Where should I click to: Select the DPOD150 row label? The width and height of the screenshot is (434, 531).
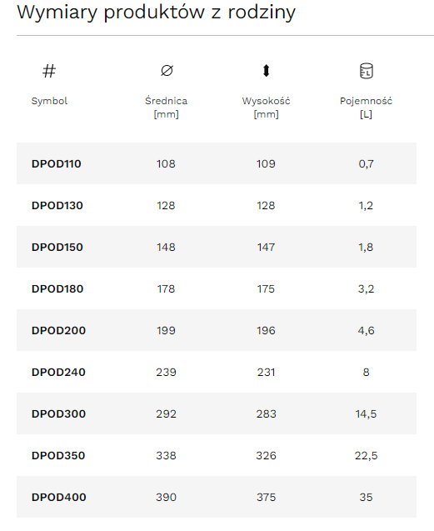point(57,248)
